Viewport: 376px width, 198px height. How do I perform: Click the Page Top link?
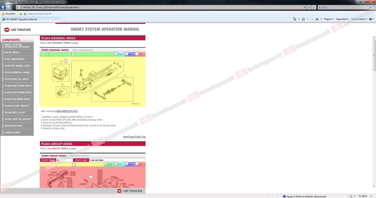(140, 137)
